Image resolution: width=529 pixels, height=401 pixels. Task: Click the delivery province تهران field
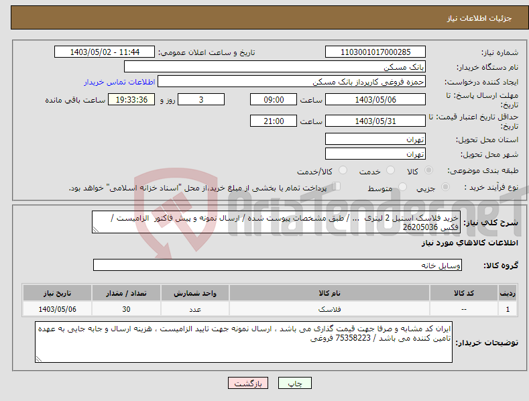point(375,139)
